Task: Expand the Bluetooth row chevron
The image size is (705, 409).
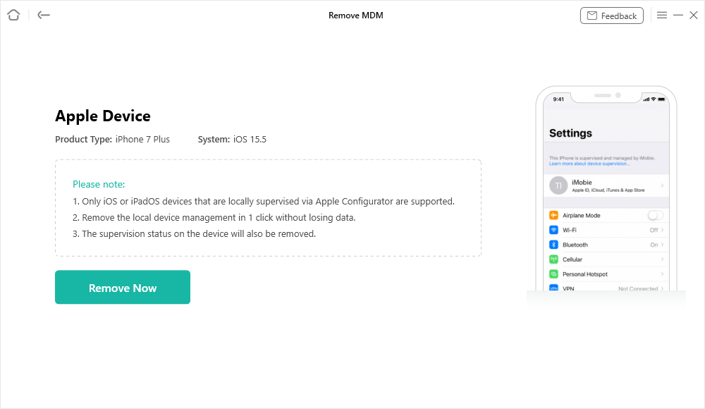Action: (x=663, y=245)
